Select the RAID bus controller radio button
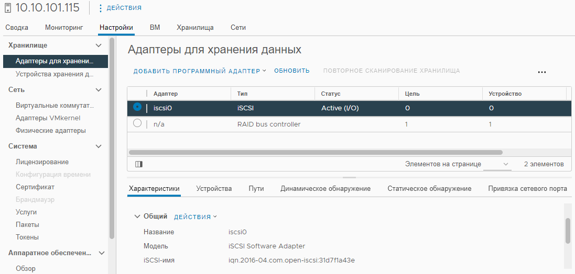 point(137,123)
